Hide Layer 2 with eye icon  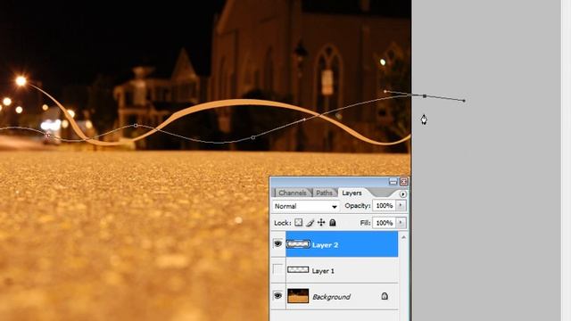(277, 243)
